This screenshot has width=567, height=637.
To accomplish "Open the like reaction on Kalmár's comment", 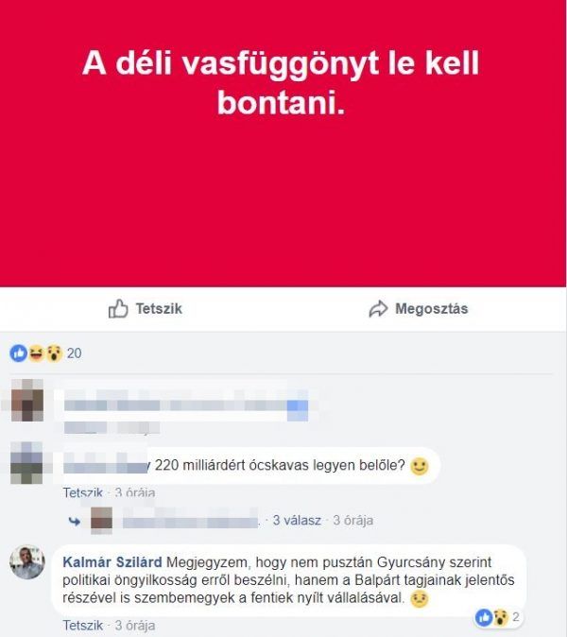I will click(x=484, y=617).
